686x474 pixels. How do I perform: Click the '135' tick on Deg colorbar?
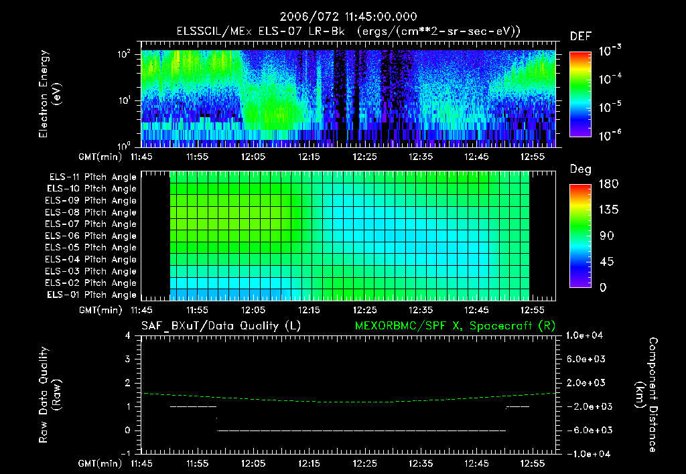tap(608, 210)
